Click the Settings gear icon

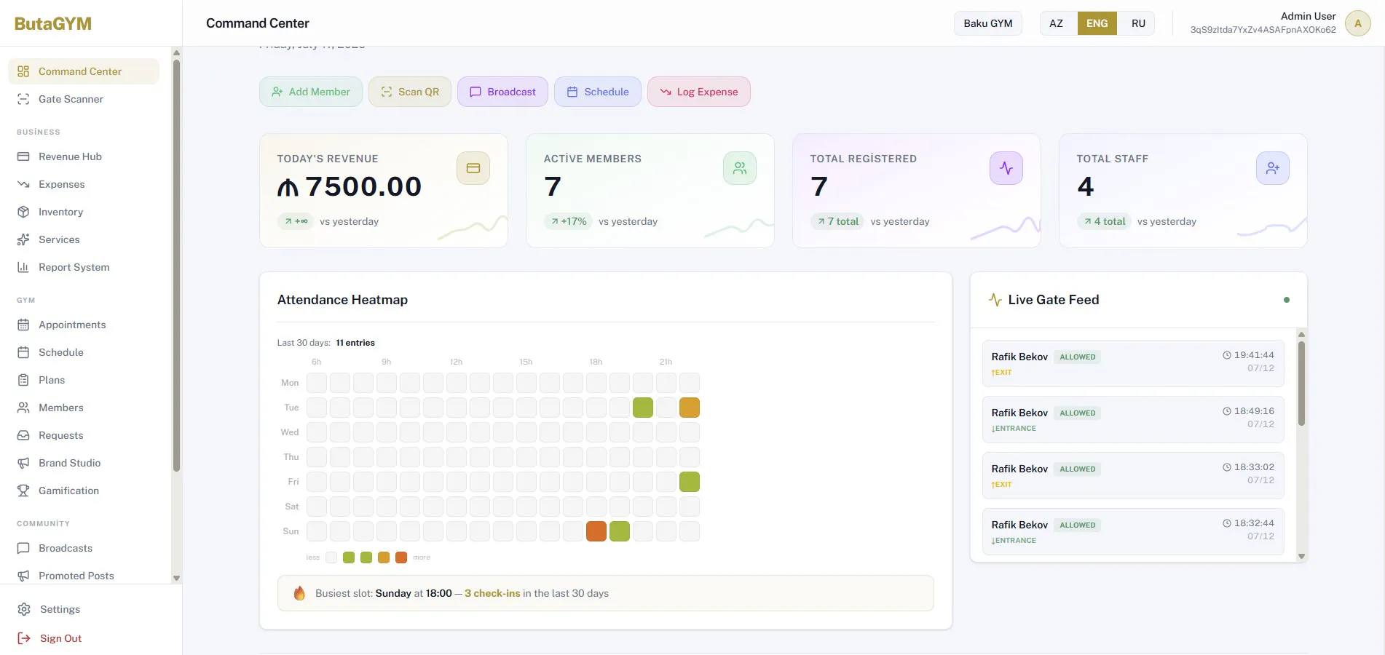pyautogui.click(x=24, y=609)
